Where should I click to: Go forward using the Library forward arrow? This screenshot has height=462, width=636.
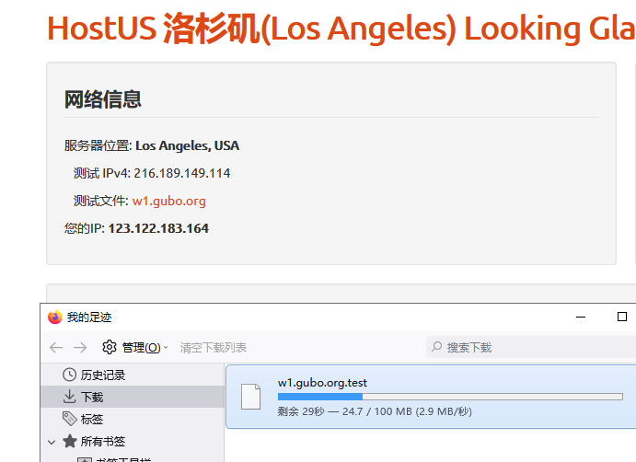pyautogui.click(x=80, y=348)
